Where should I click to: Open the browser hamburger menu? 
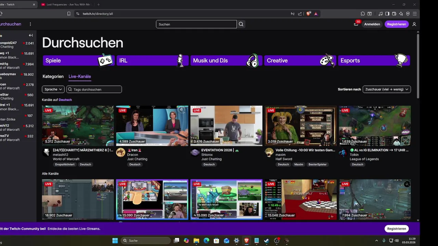pyautogui.click(x=415, y=14)
